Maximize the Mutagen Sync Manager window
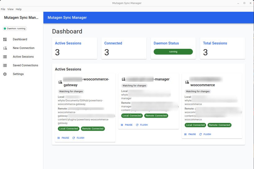Screen dimensions: 254x169 pyautogui.click(x=244, y=3)
